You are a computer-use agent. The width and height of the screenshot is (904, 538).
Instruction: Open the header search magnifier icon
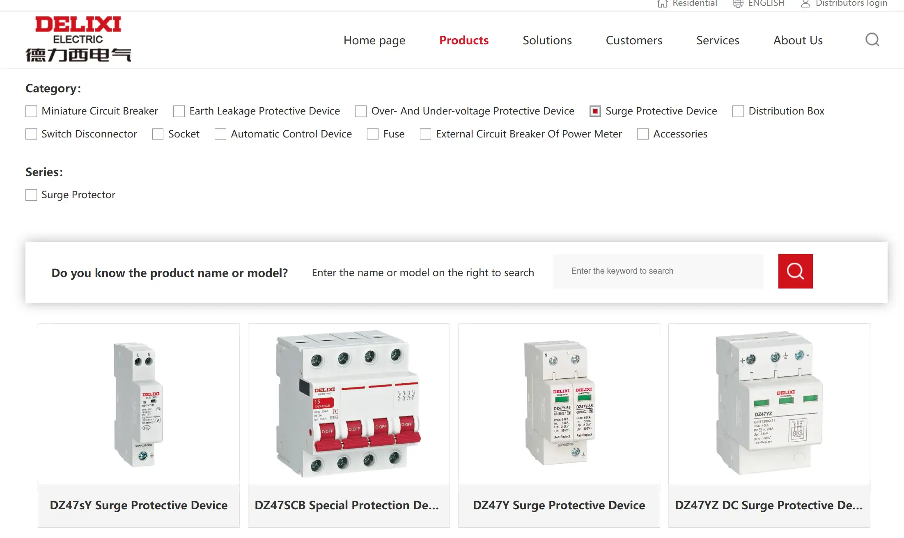coord(872,40)
